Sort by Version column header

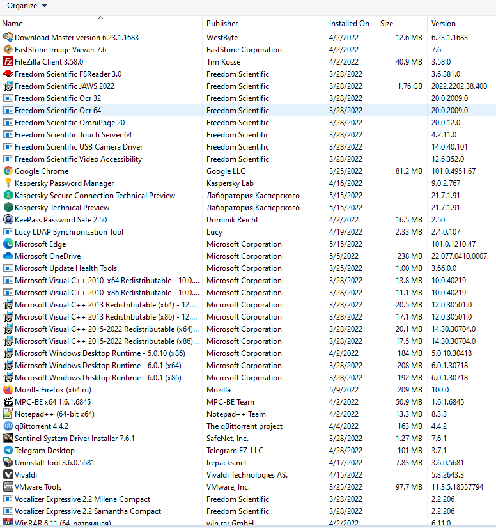443,24
